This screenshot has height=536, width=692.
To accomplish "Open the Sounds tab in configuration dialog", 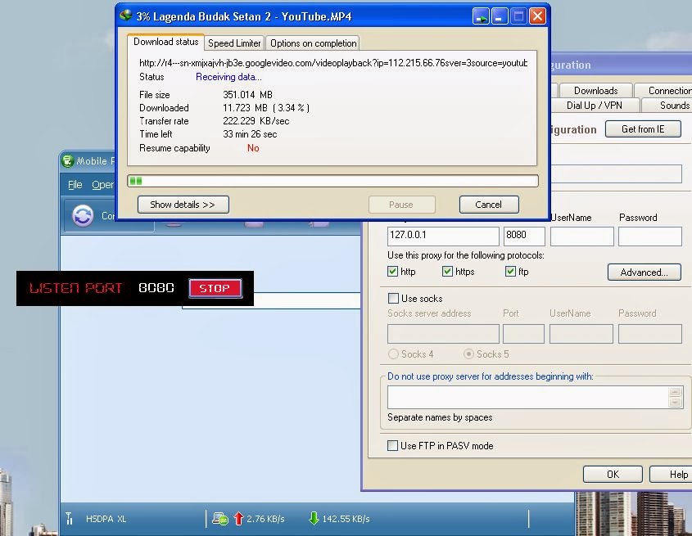I will 667,106.
